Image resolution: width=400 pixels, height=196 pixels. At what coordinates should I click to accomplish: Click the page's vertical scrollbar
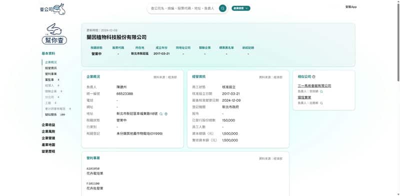[398, 41]
